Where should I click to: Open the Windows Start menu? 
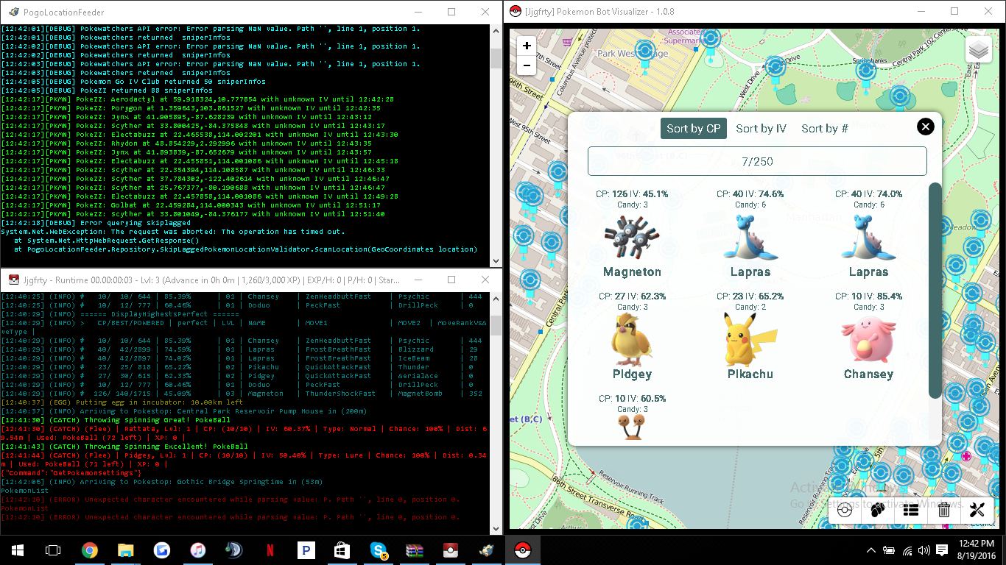[17, 550]
